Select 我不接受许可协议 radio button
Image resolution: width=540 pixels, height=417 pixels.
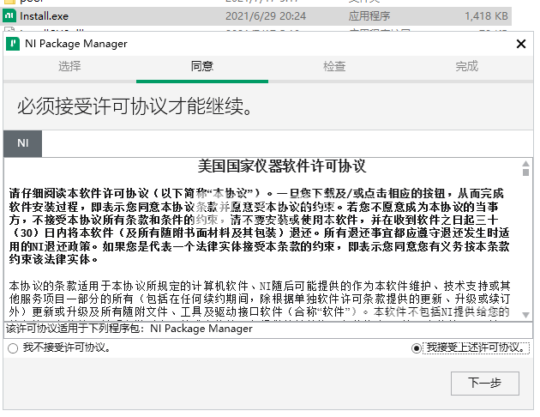pos(13,348)
